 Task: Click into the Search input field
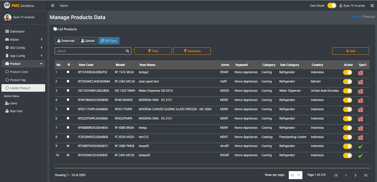coord(89,51)
